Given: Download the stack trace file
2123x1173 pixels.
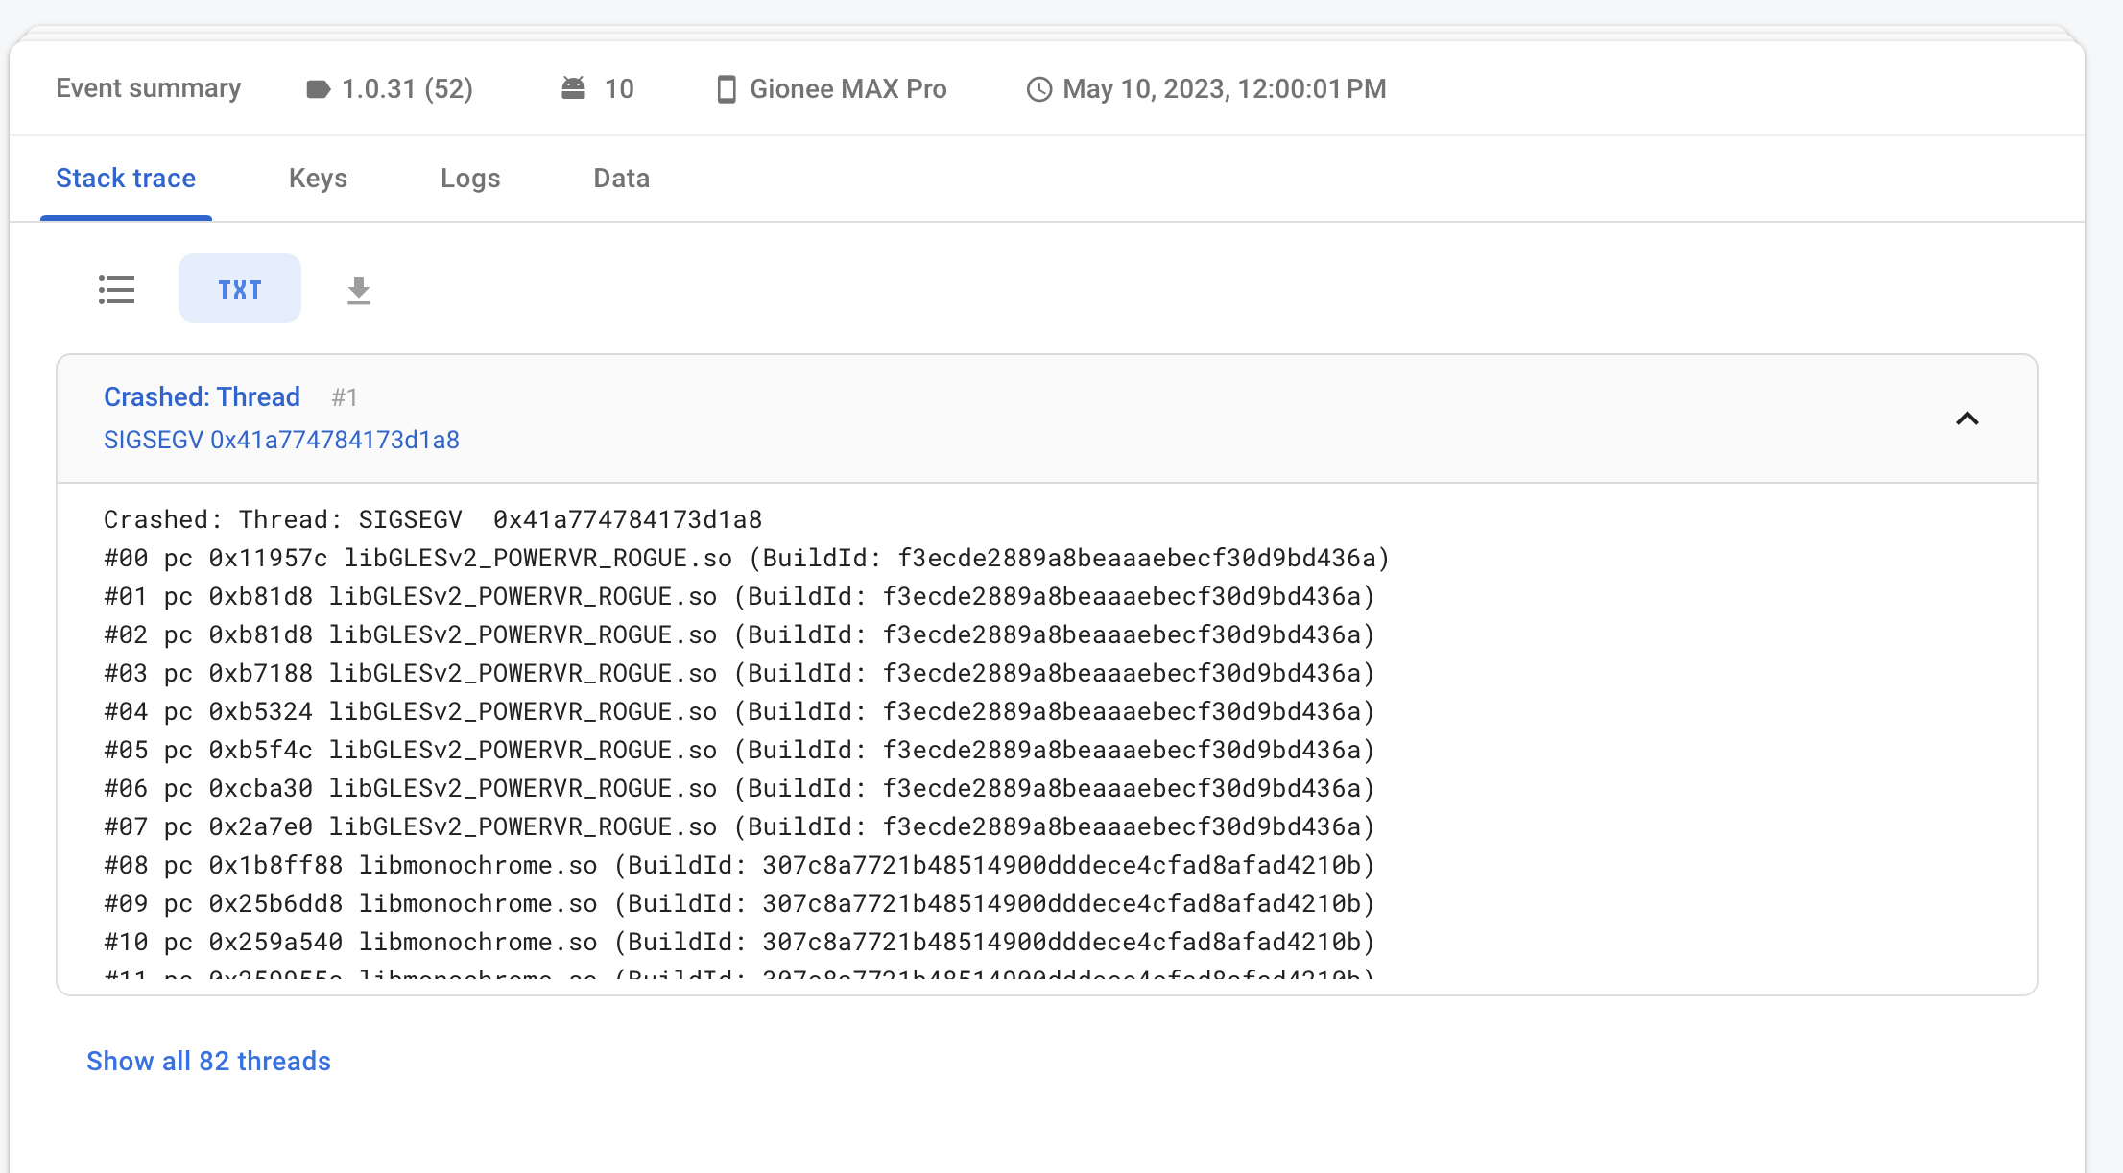Looking at the screenshot, I should point(359,288).
